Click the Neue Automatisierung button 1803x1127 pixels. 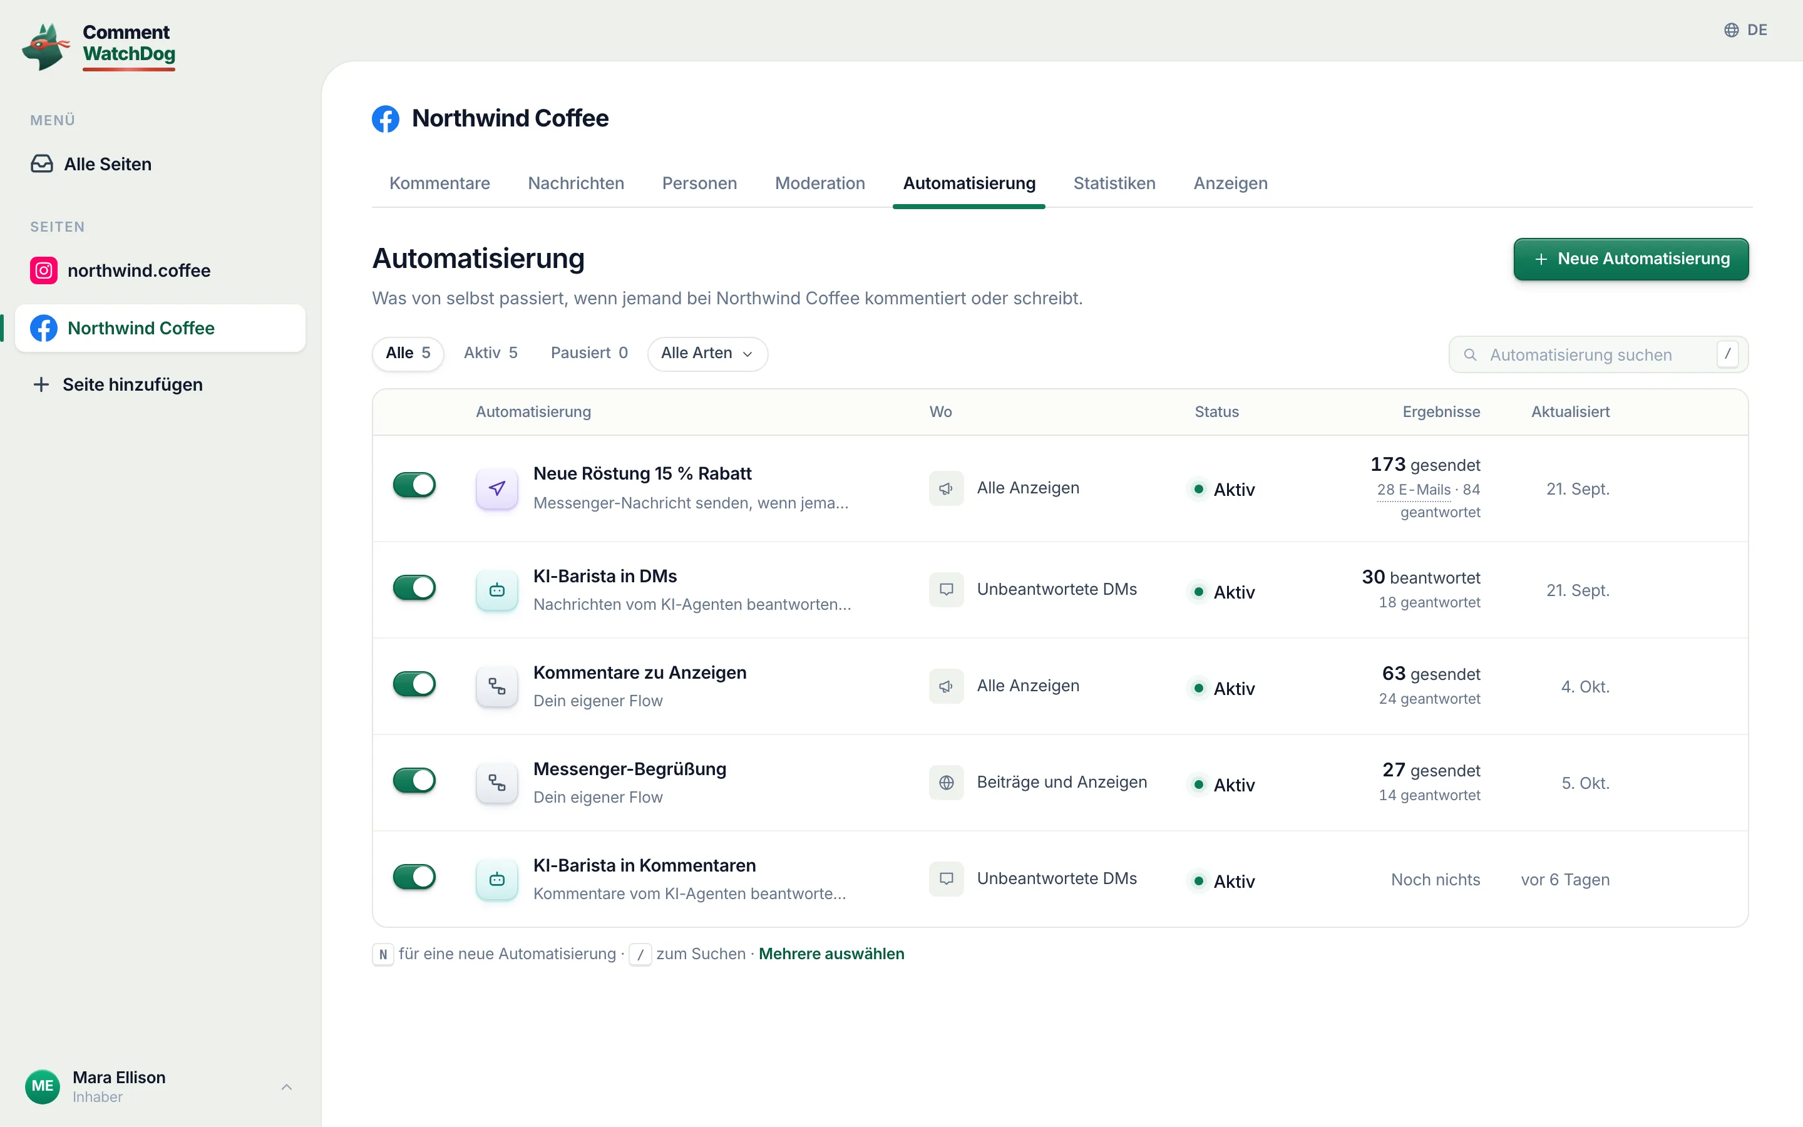pos(1630,259)
